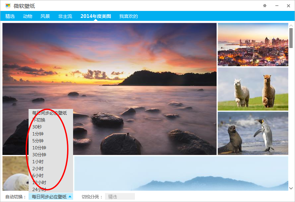This screenshot has height=202, width=295.
Task: Close the wallpaper window
Action: pyautogui.click(x=288, y=6)
